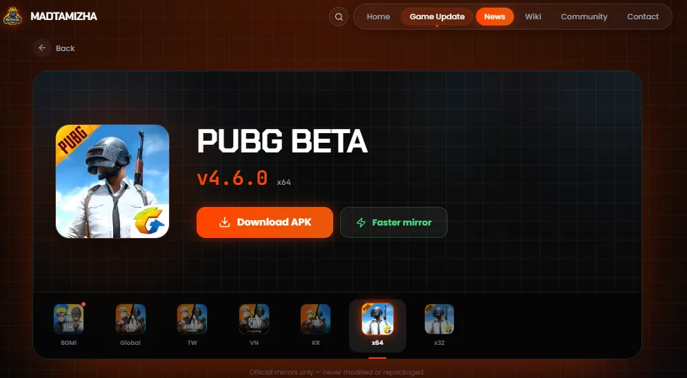Select the TW version icon
Screen dimensions: 687x378
point(192,319)
